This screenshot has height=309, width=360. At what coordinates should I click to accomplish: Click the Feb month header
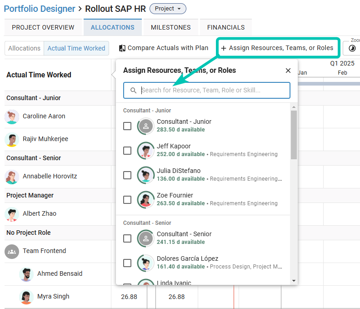click(x=342, y=73)
